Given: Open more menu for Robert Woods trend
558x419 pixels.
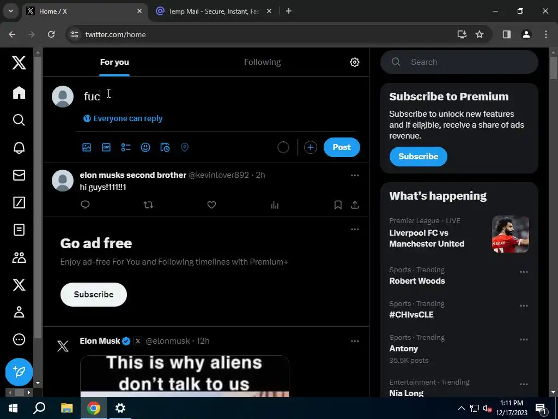Looking at the screenshot, I should pyautogui.click(x=524, y=272).
